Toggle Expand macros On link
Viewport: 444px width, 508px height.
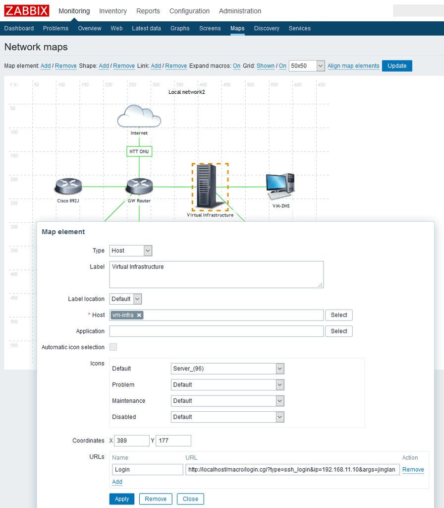(x=236, y=66)
